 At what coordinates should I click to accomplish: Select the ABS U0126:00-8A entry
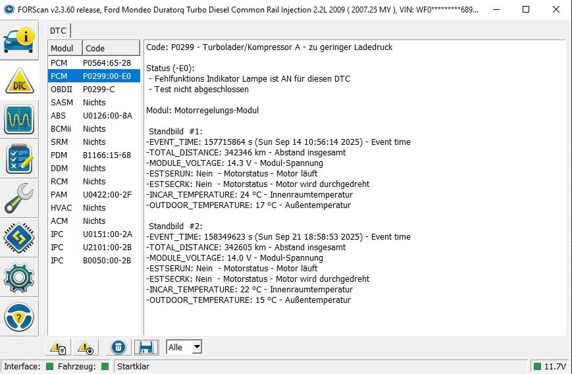click(93, 115)
